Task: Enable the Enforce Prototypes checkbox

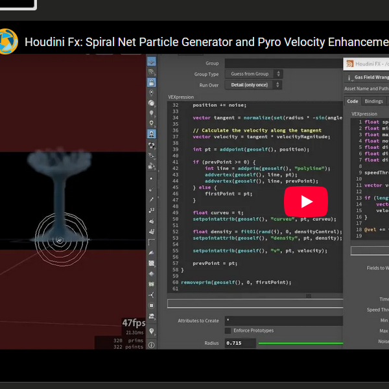Action: (x=228, y=331)
